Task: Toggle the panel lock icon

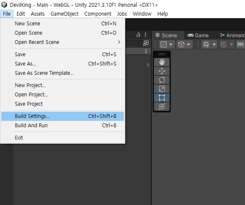Action: coord(138,35)
